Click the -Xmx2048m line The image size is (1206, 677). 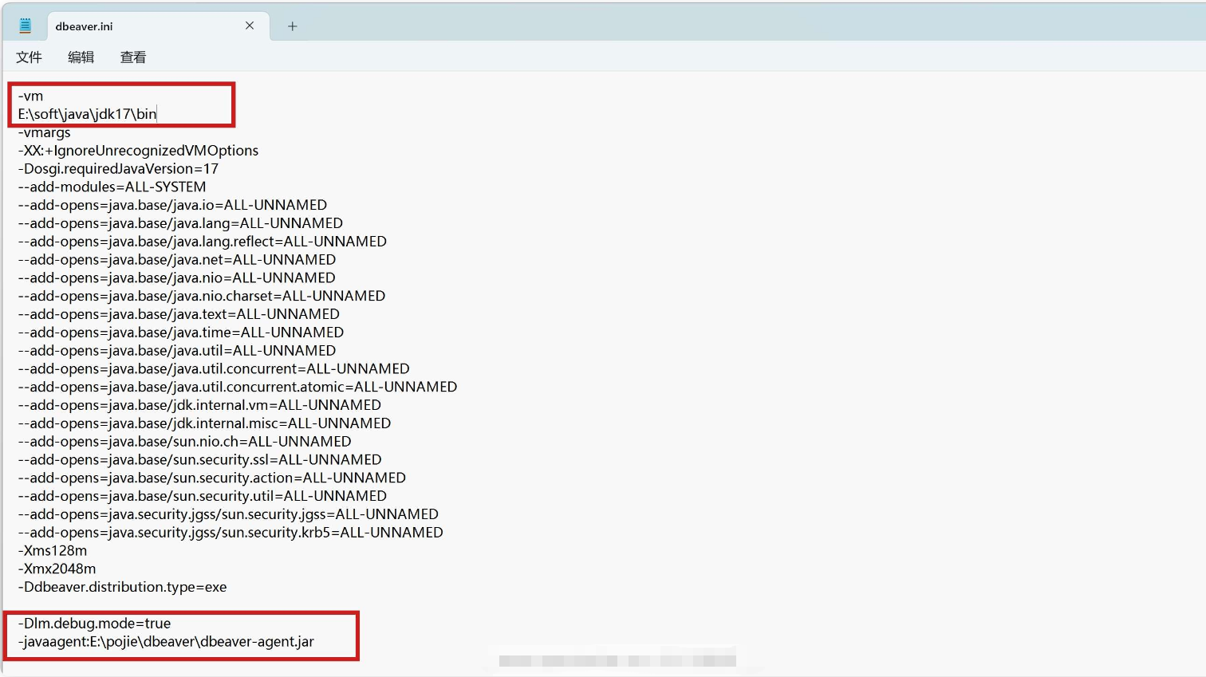(x=57, y=569)
